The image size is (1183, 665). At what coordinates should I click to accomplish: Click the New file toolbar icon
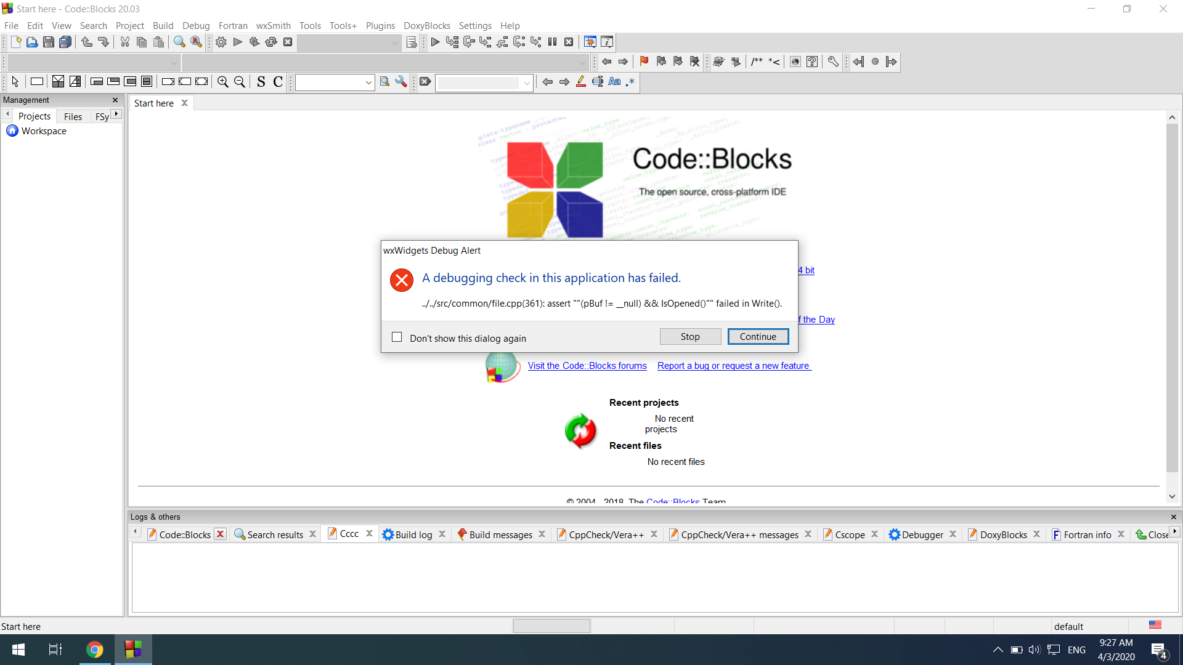(16, 42)
